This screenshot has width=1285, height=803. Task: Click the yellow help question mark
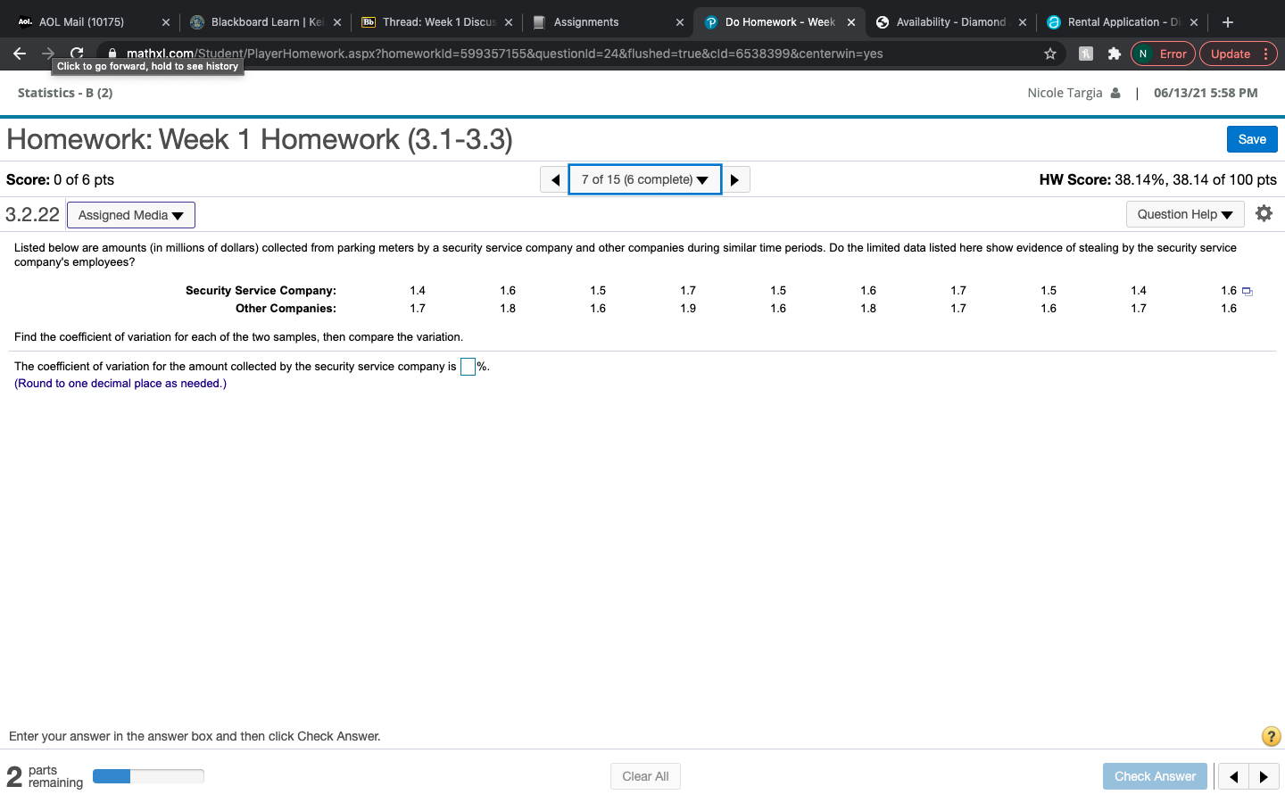click(x=1271, y=736)
